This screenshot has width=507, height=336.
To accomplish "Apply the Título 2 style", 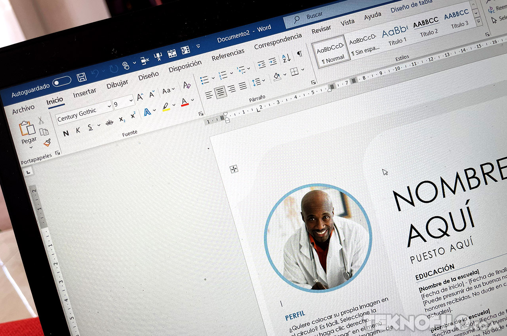I will (x=427, y=26).
